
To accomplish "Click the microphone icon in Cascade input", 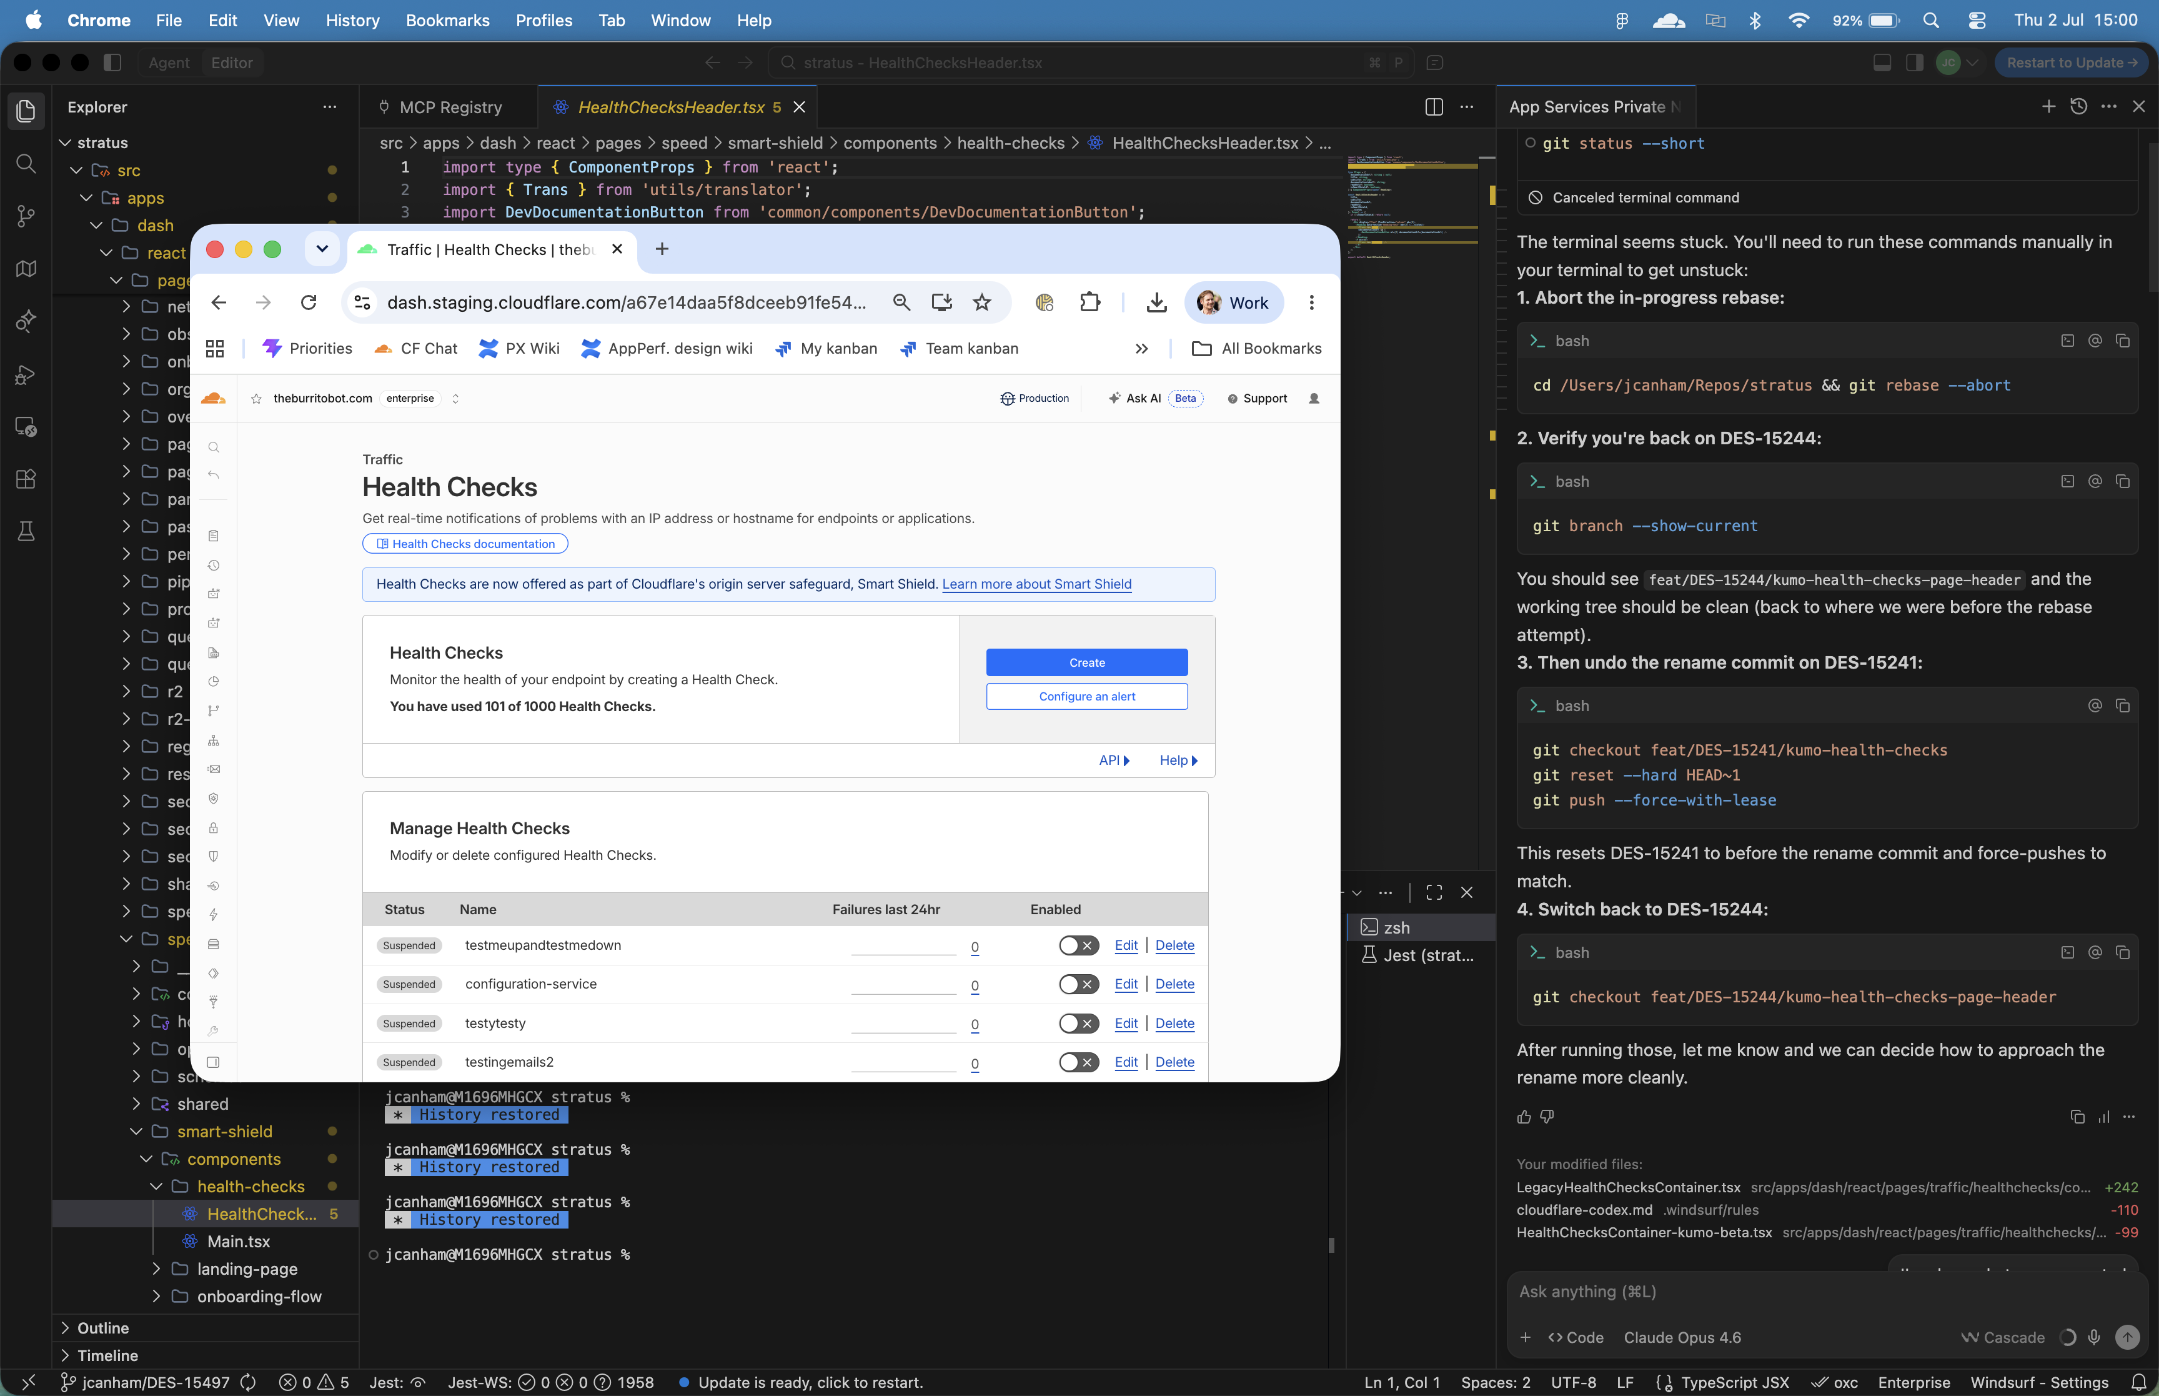I will pos(2094,1337).
